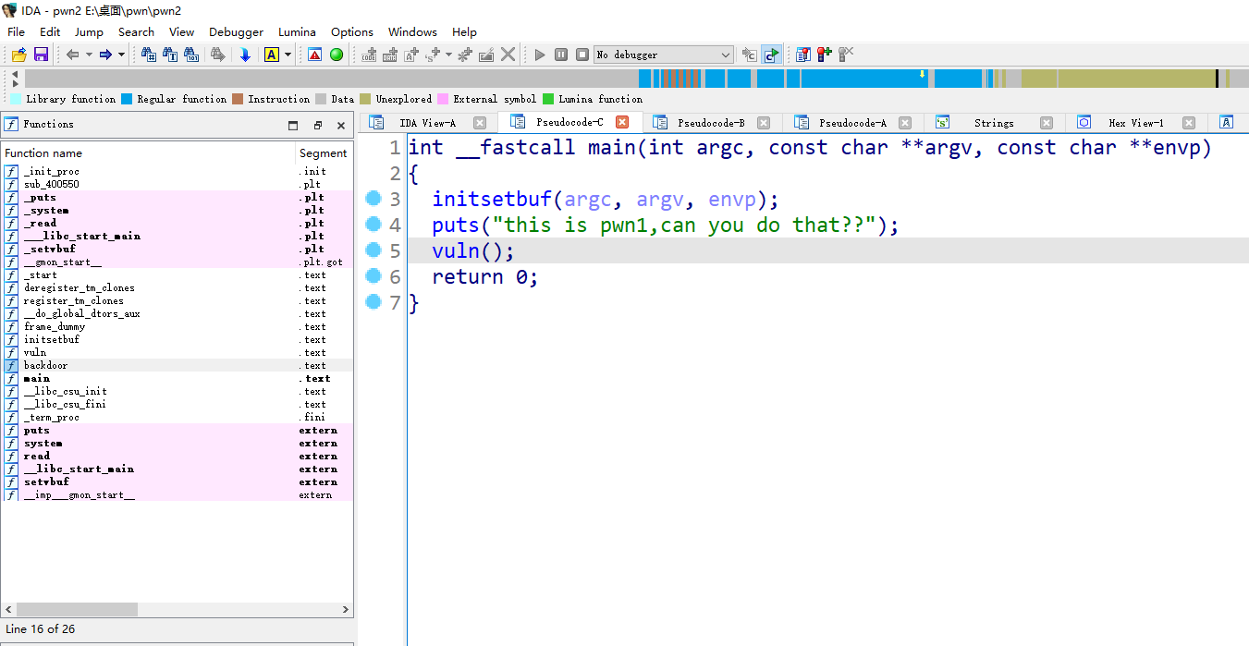This screenshot has width=1249, height=646.
Task: Expand the forward navigation arrow dropdown
Action: tap(121, 55)
